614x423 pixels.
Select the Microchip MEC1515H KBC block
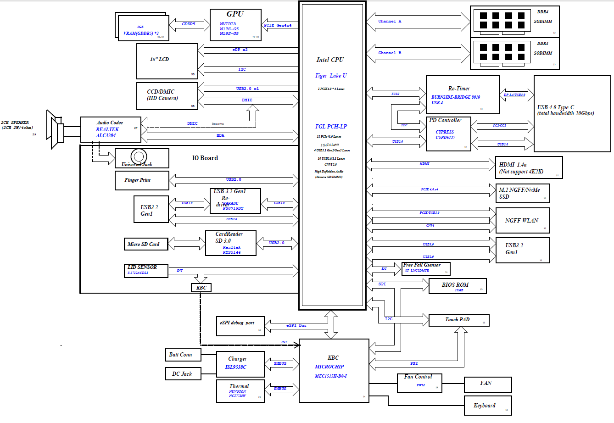pyautogui.click(x=334, y=370)
